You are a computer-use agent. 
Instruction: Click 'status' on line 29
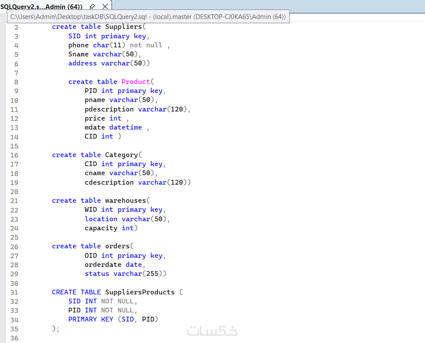point(97,274)
